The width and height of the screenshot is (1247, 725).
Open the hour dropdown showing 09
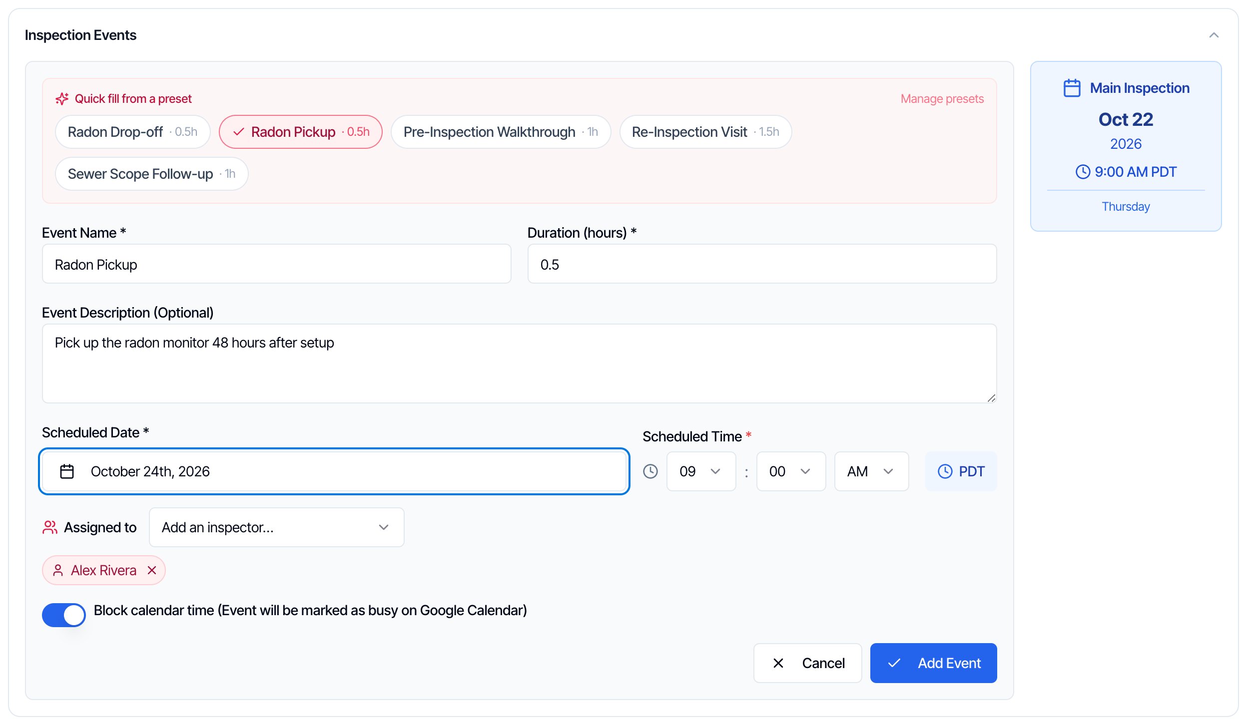point(701,471)
